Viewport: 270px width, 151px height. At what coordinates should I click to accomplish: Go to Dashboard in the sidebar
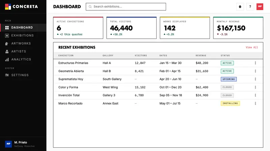tap(23, 28)
